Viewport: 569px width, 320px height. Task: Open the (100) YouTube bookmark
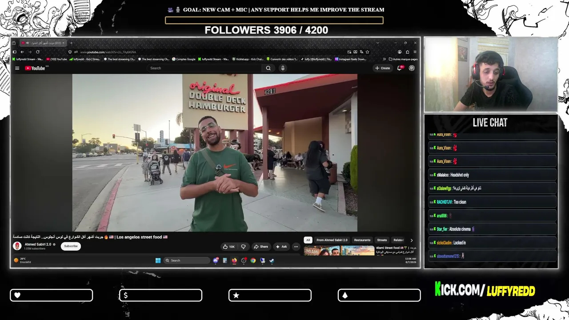56,59
